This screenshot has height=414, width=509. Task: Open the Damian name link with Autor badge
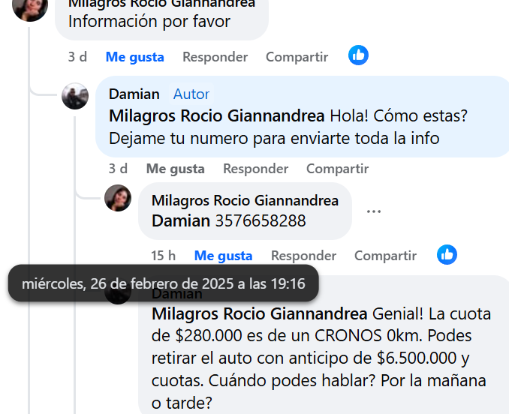134,94
